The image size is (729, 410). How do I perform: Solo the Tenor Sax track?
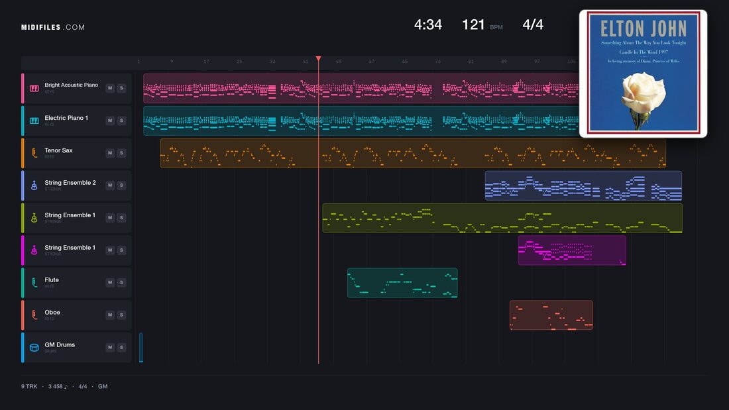[121, 153]
